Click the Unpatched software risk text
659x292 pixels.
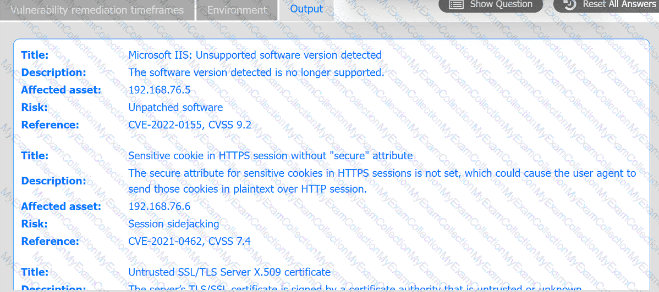click(x=175, y=108)
